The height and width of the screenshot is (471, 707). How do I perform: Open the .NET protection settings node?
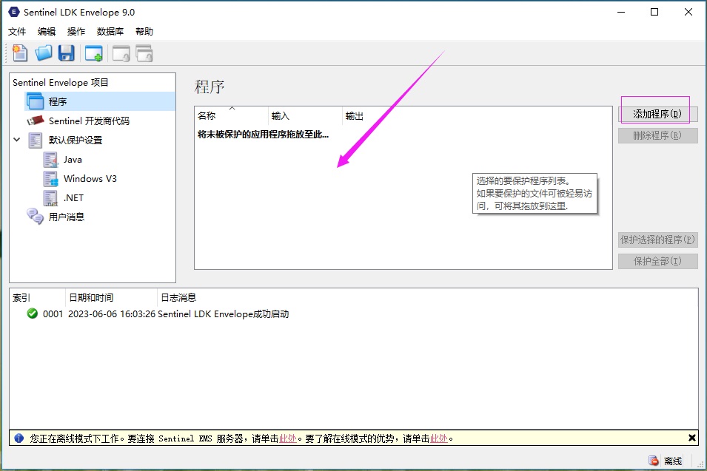73,197
